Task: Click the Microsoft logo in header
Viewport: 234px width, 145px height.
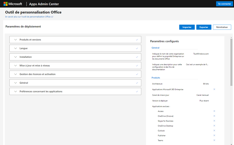Action: click(13, 4)
